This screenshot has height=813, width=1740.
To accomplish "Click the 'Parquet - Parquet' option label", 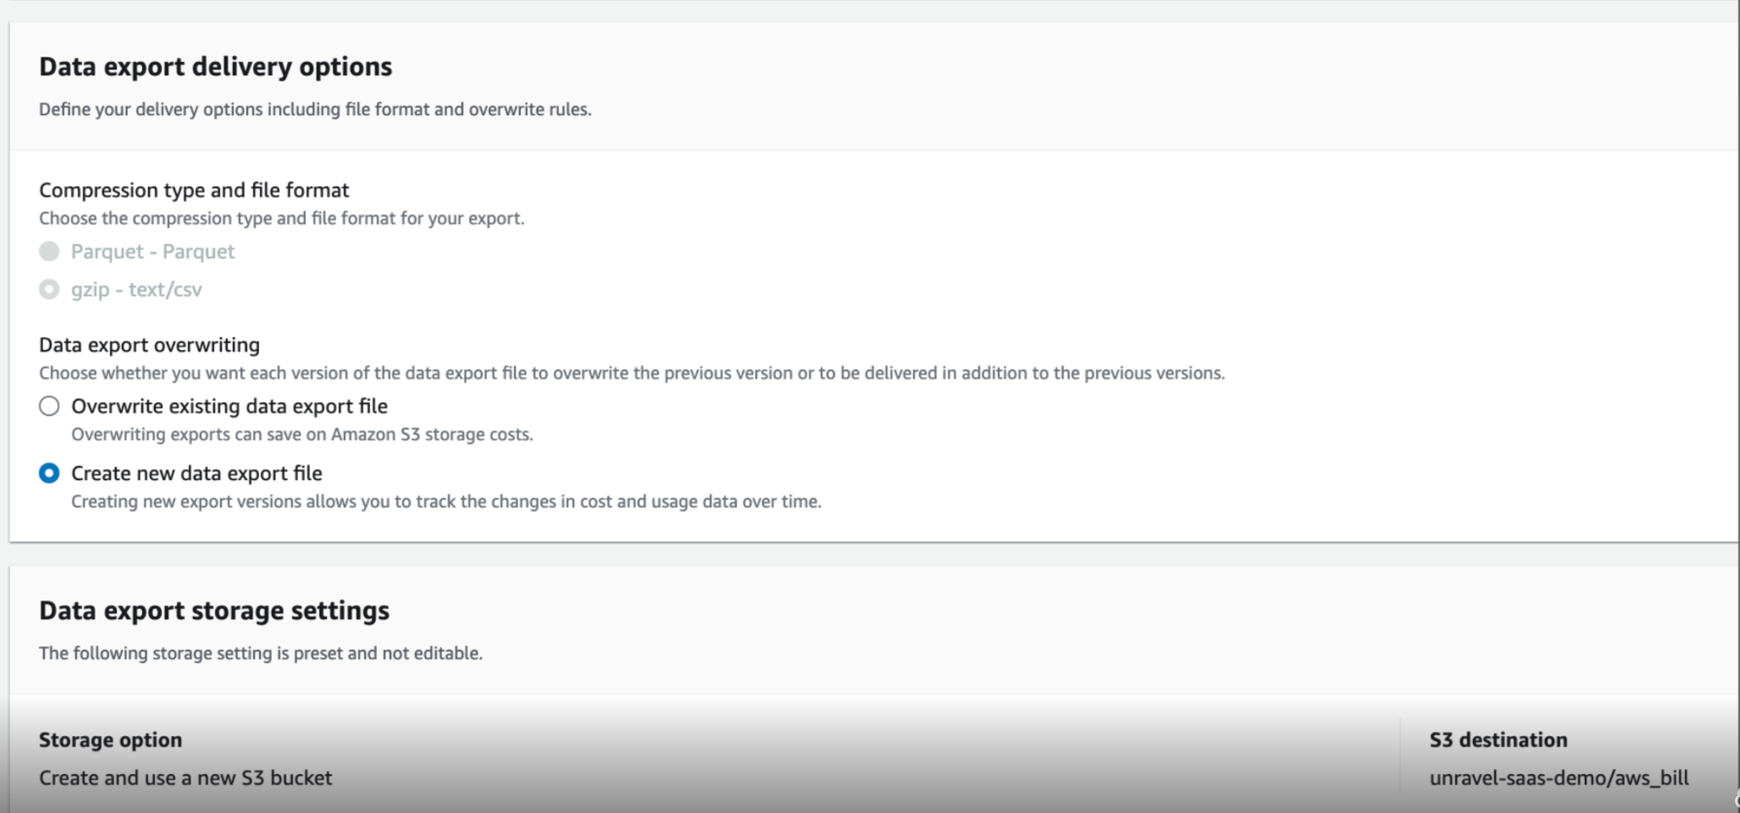I will (x=152, y=252).
